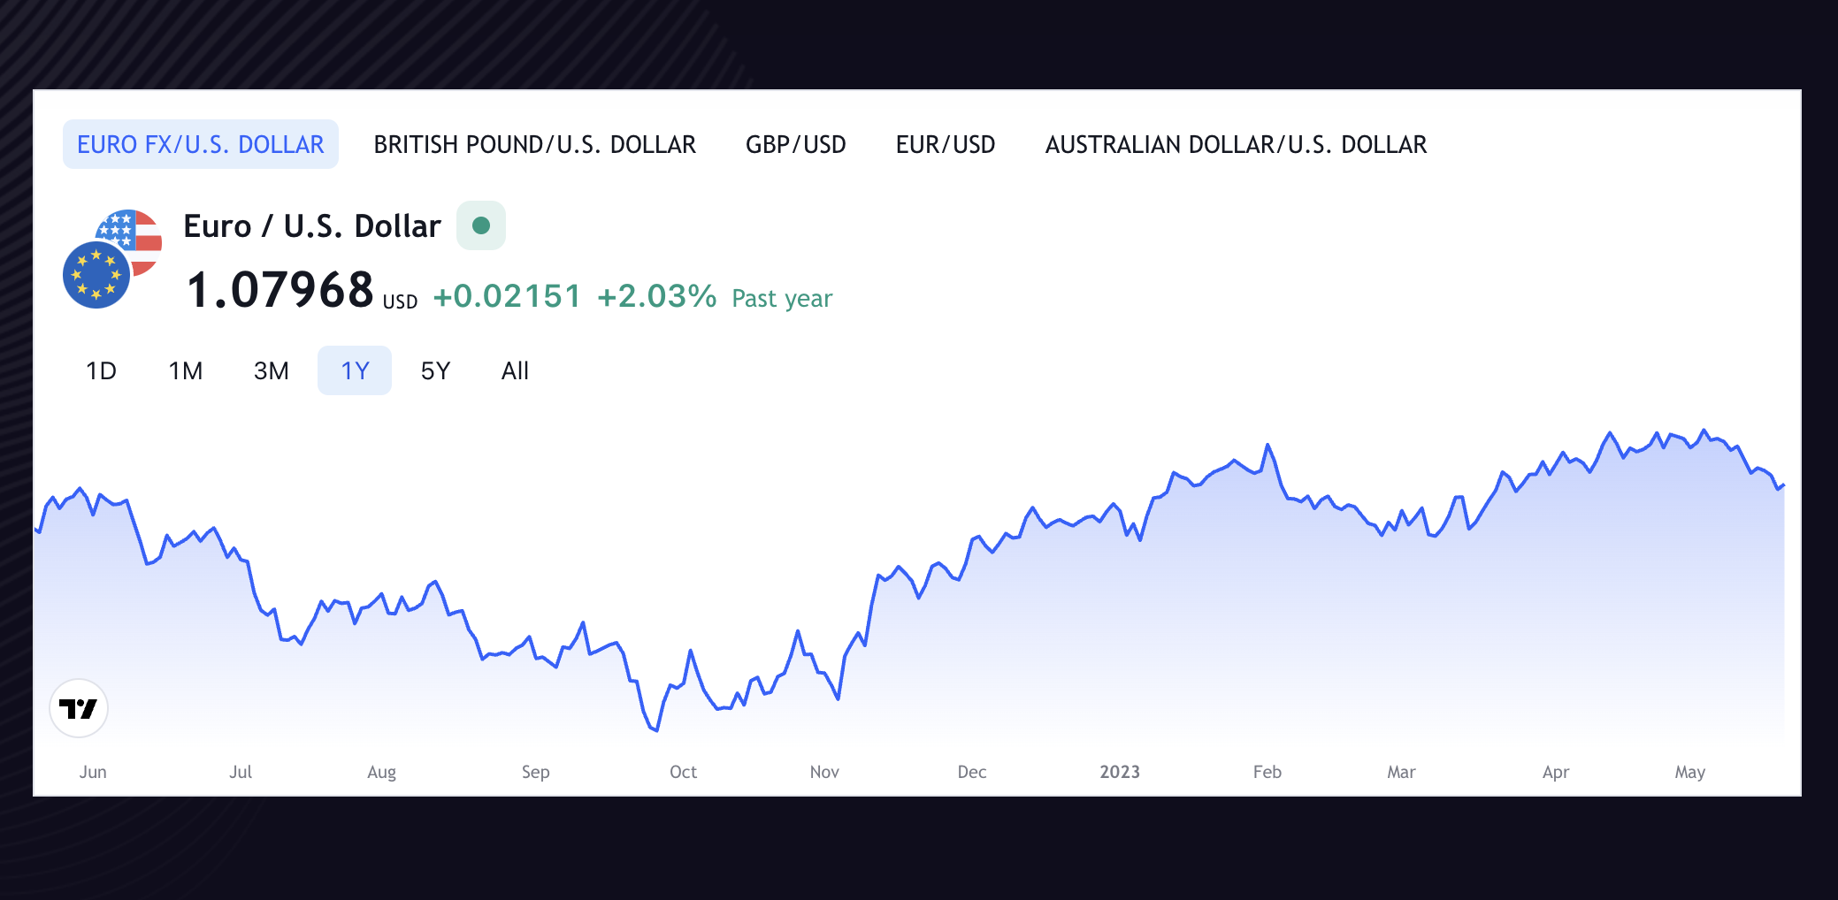Screen dimensions: 1838x900
Task: Select the 1D time range
Action: 101,370
